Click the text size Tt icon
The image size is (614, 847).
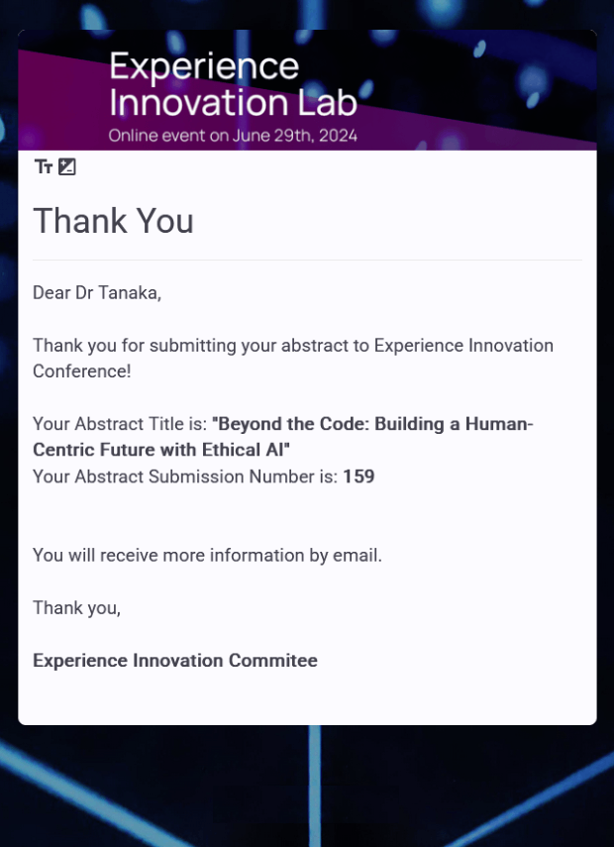(44, 166)
